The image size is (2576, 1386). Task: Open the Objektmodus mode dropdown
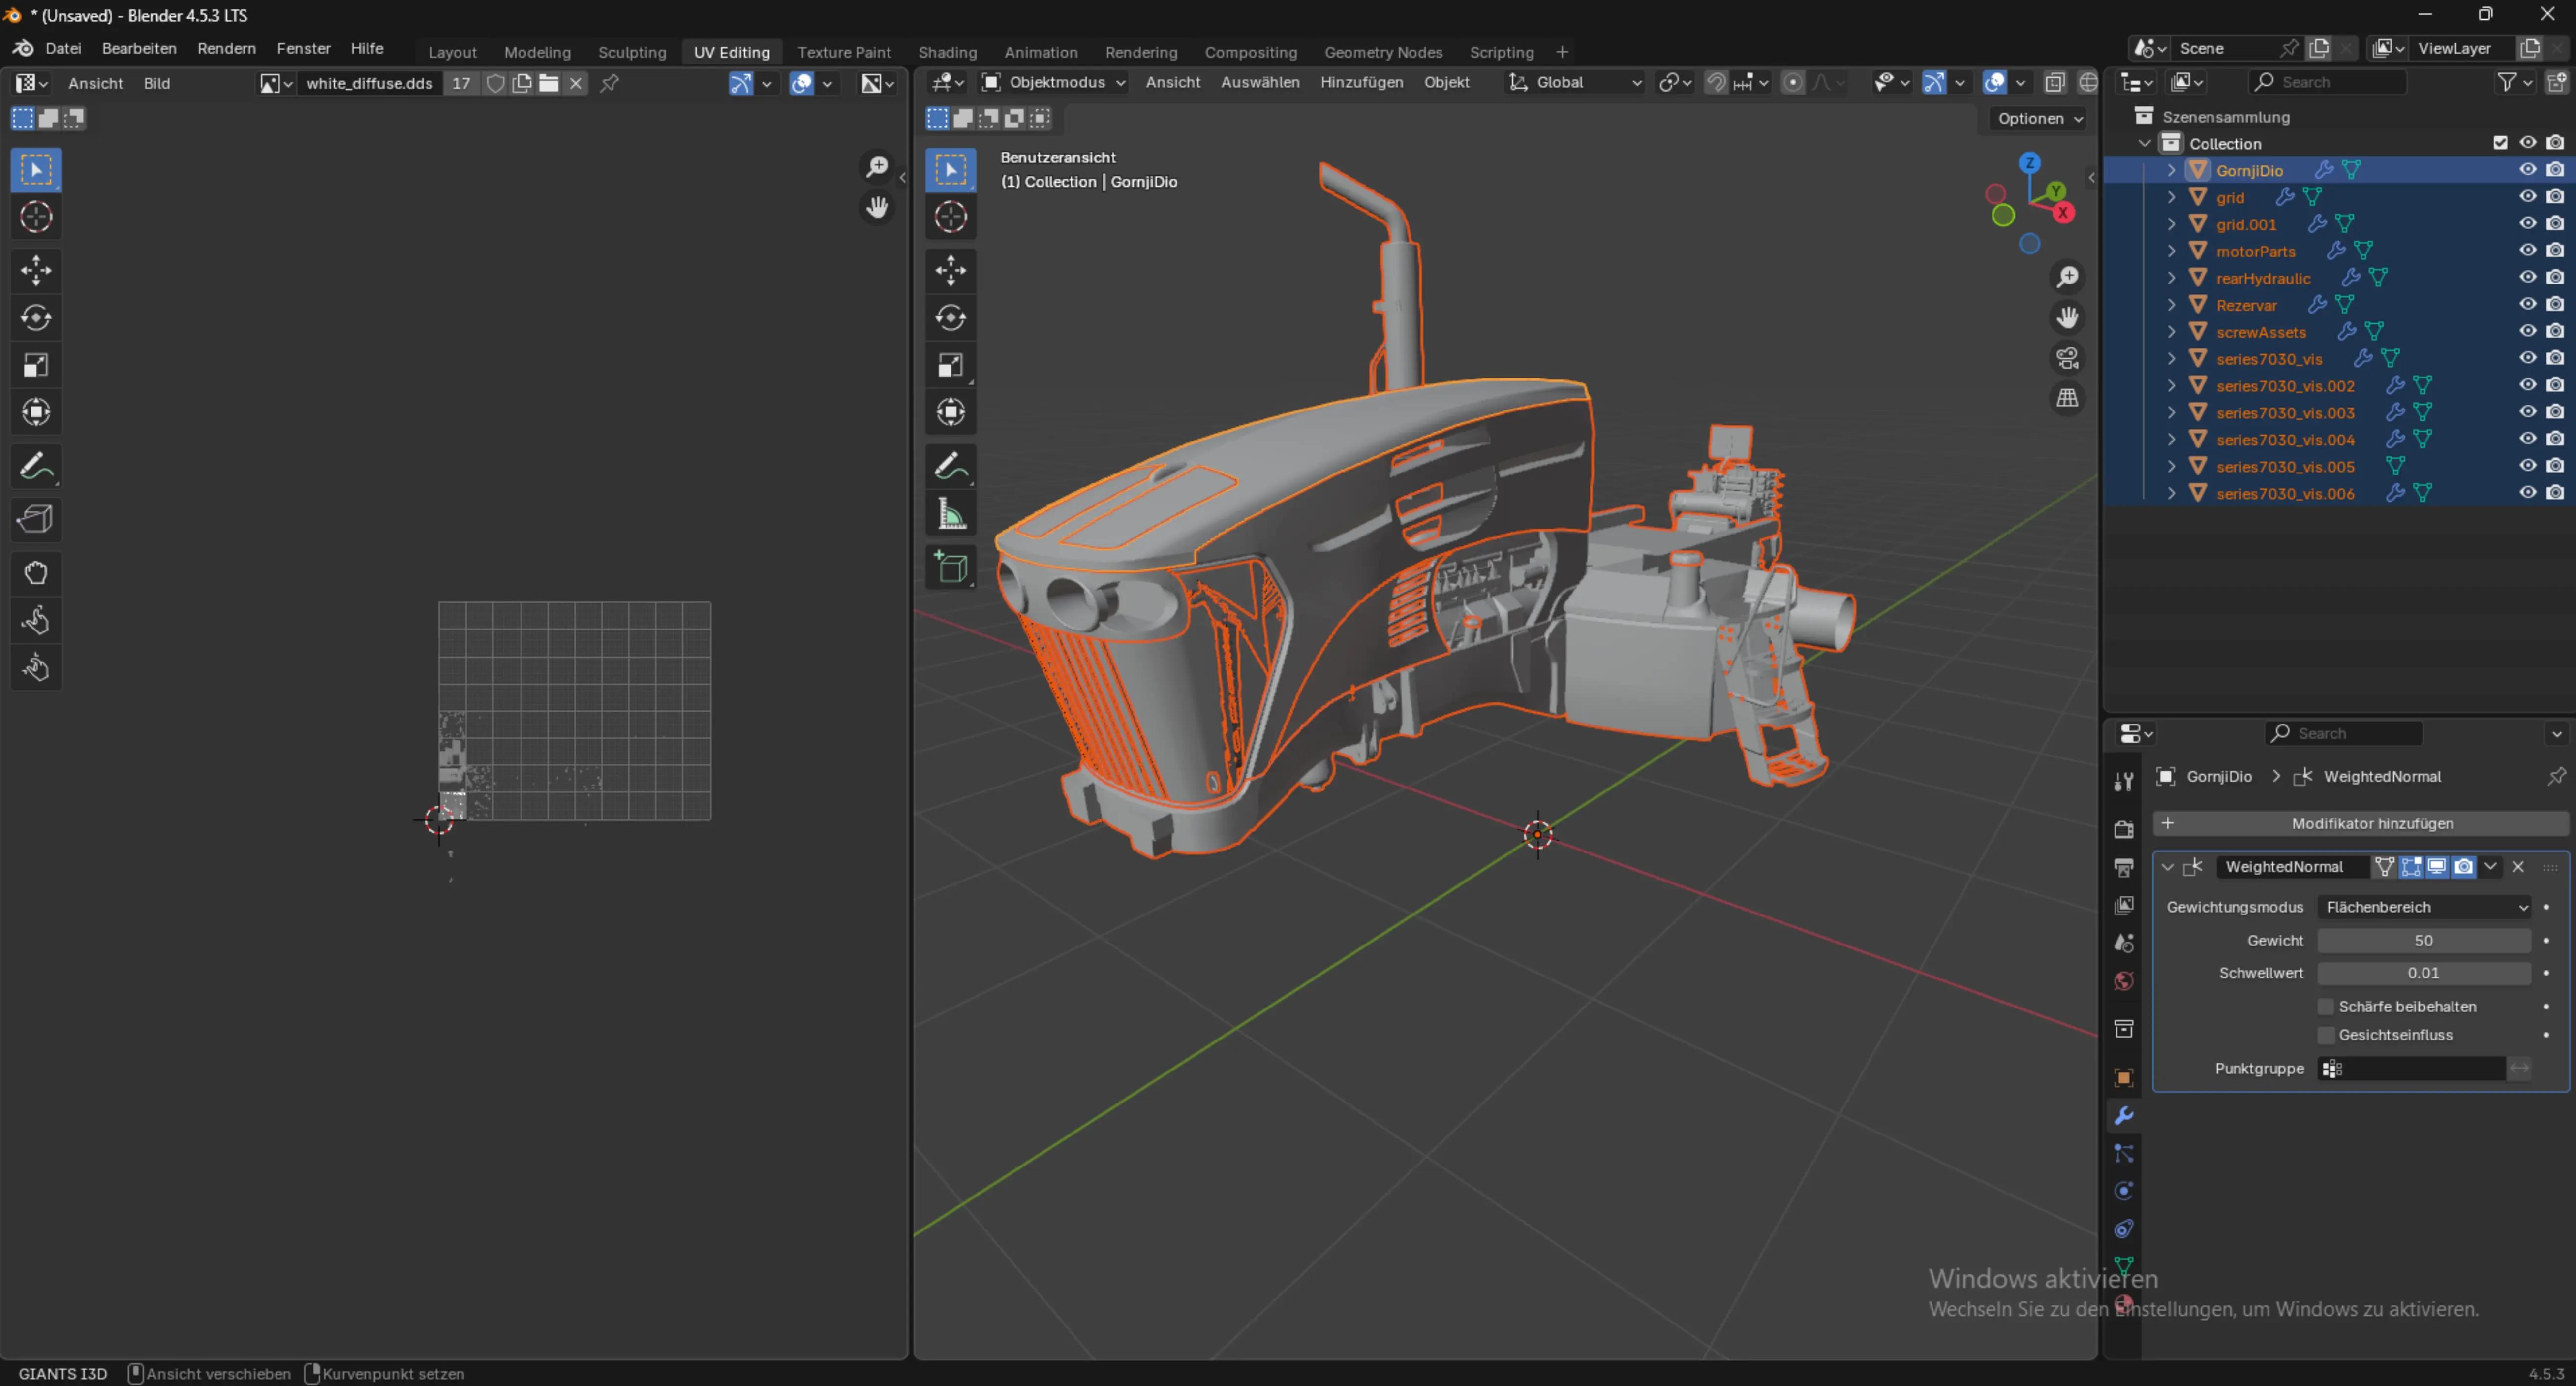[x=1054, y=82]
